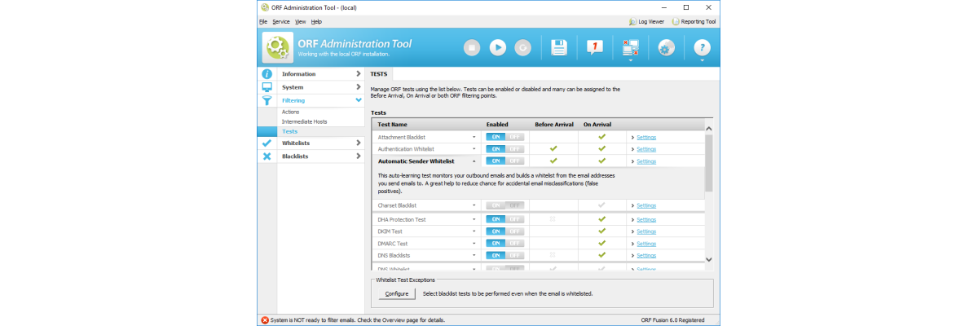
Task: Click the Whitelists checkmark sidebar icon
Action: [x=267, y=143]
